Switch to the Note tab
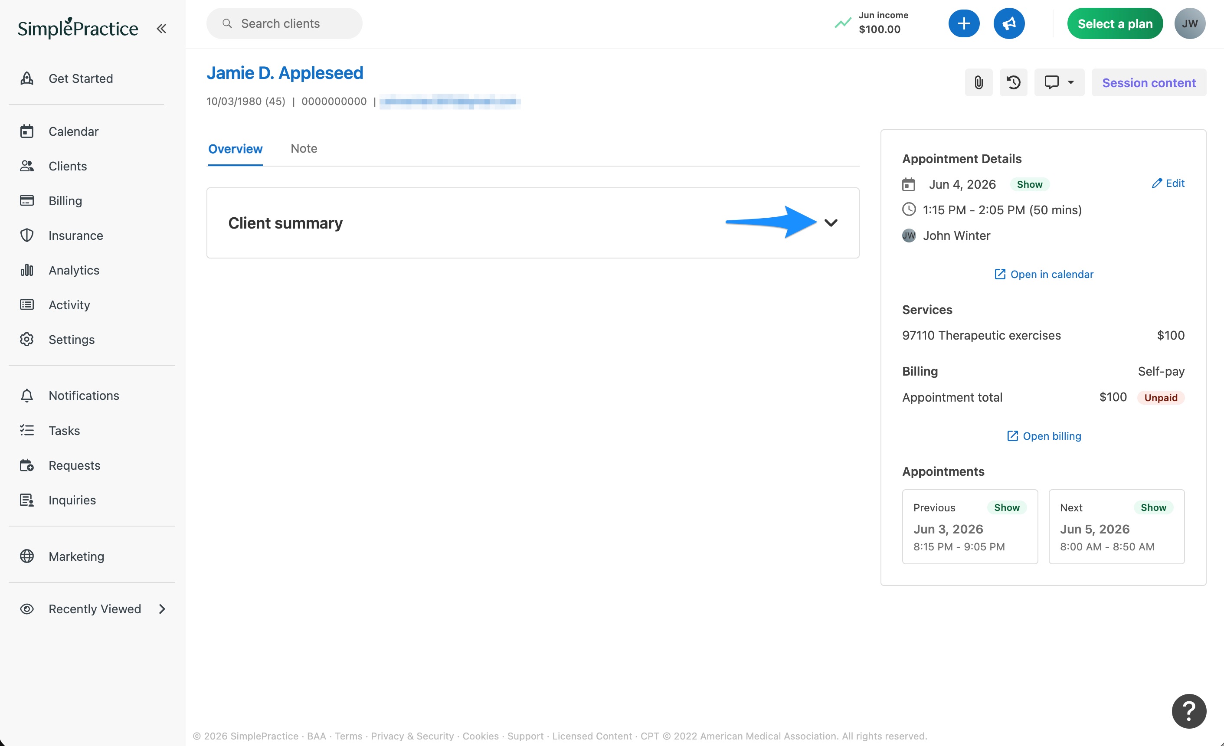The image size is (1224, 746). pos(304,148)
